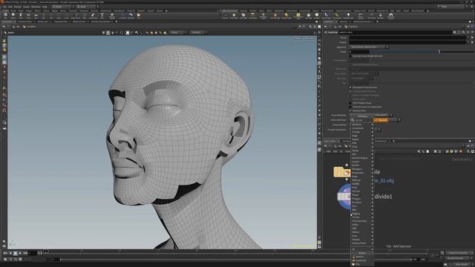
Task: Select the Platonic Solids shelf tool
Action: pos(112,16)
